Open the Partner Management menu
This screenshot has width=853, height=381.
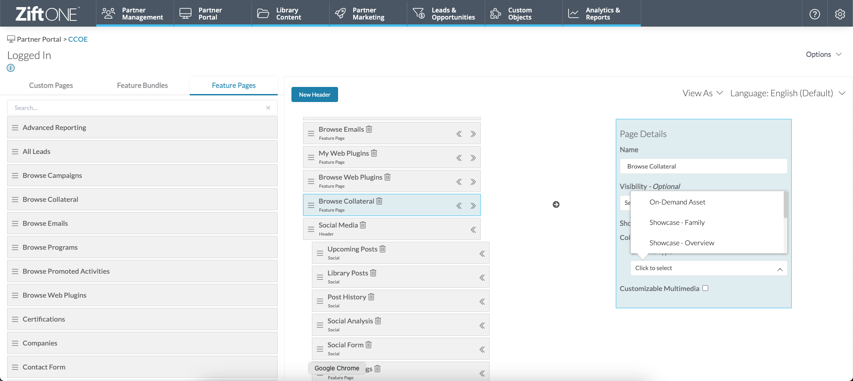[x=135, y=13]
